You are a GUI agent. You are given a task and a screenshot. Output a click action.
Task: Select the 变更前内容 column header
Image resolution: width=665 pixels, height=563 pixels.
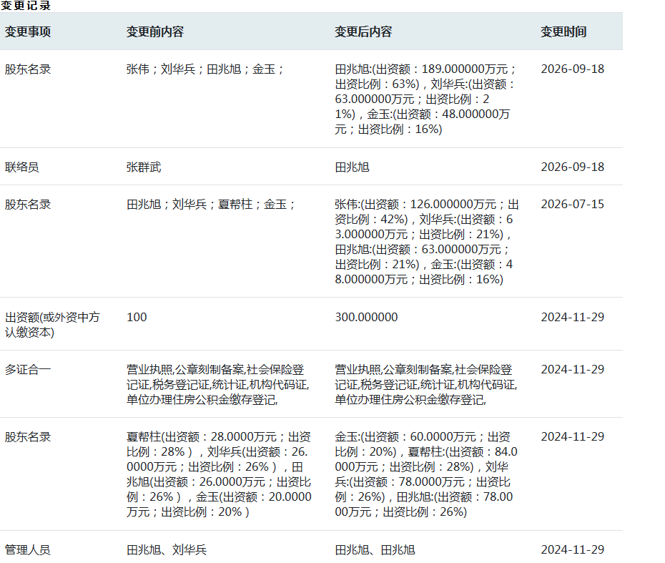(x=154, y=31)
